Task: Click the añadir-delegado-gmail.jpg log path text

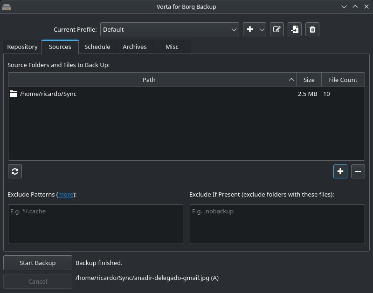Action: click(x=147, y=278)
